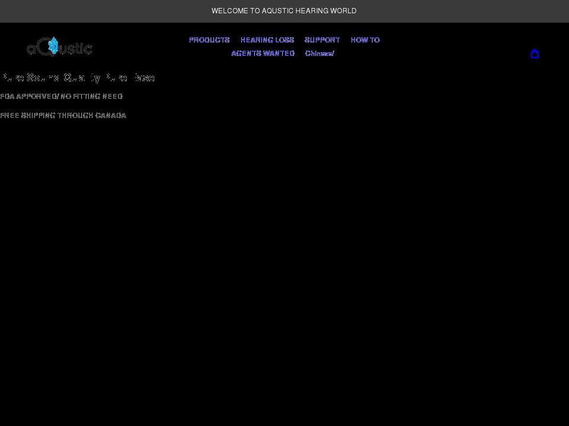Open the PRODUCTS menu

coord(209,40)
